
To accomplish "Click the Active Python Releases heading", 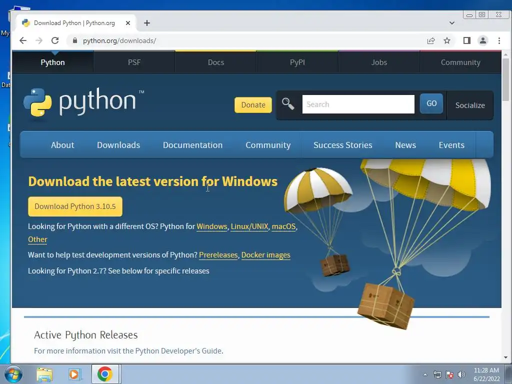I will pos(86,335).
